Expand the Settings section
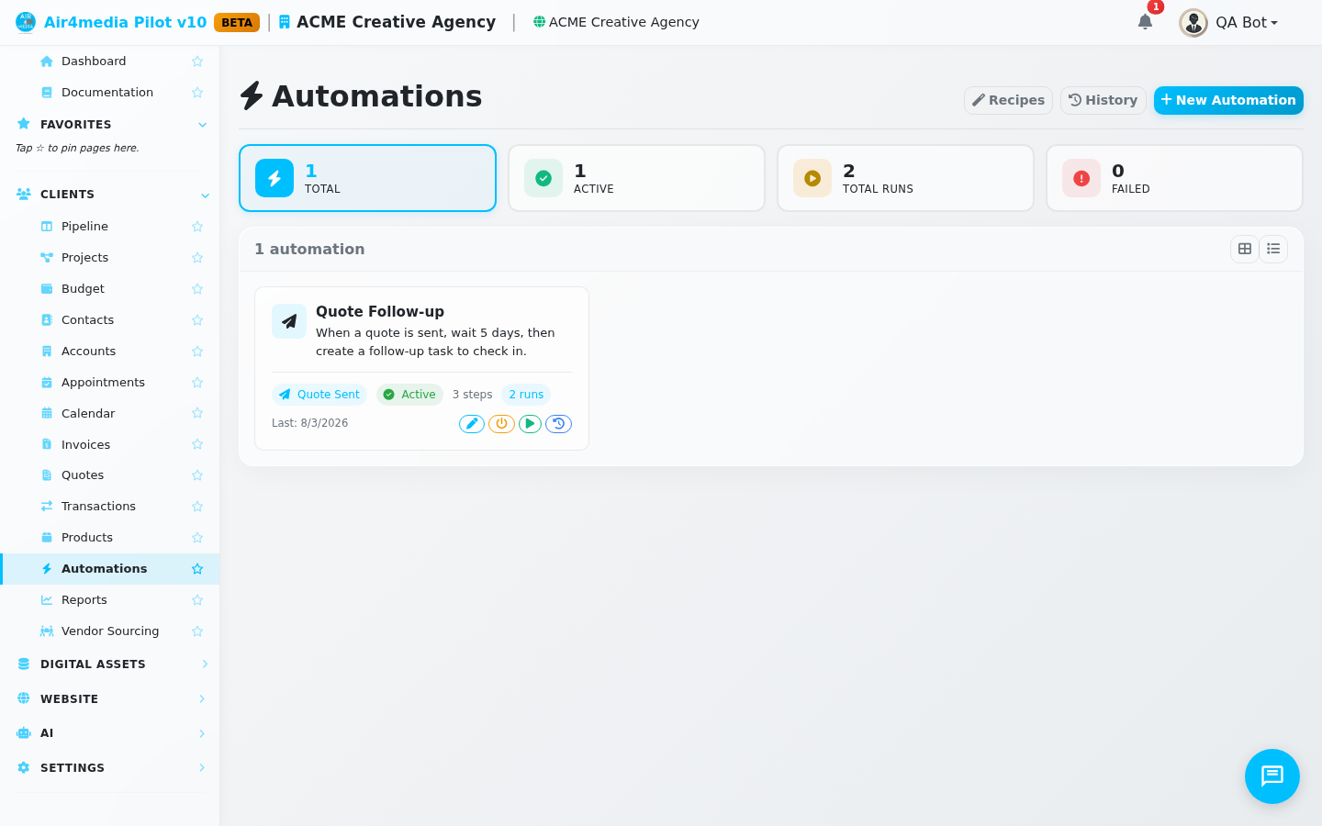1322x826 pixels. coord(202,767)
